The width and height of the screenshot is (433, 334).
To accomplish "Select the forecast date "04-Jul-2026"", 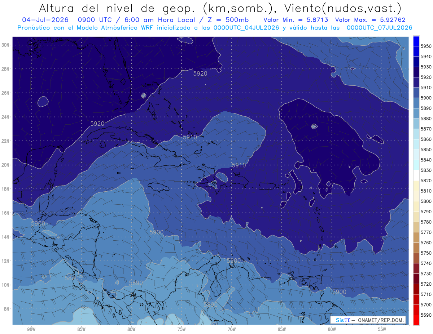I will [x=45, y=20].
